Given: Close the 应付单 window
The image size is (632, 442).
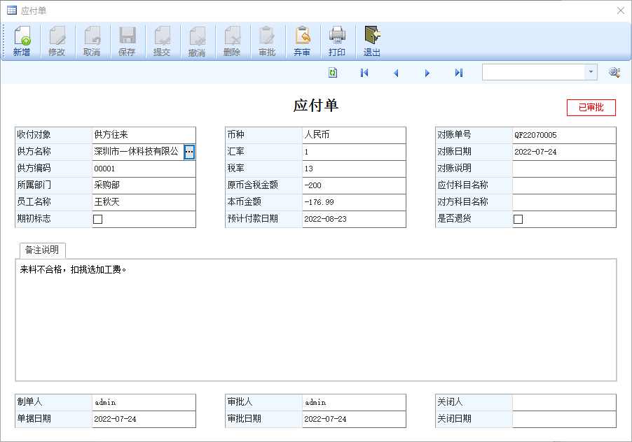Looking at the screenshot, I should pyautogui.click(x=621, y=10).
